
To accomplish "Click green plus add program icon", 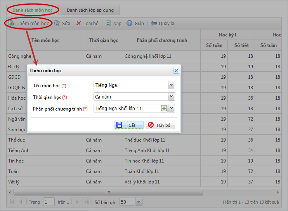I will pyautogui.click(x=164, y=109).
